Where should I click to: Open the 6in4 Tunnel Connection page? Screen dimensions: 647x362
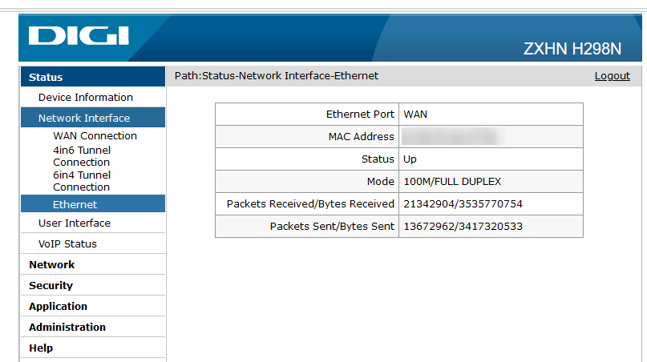click(82, 180)
